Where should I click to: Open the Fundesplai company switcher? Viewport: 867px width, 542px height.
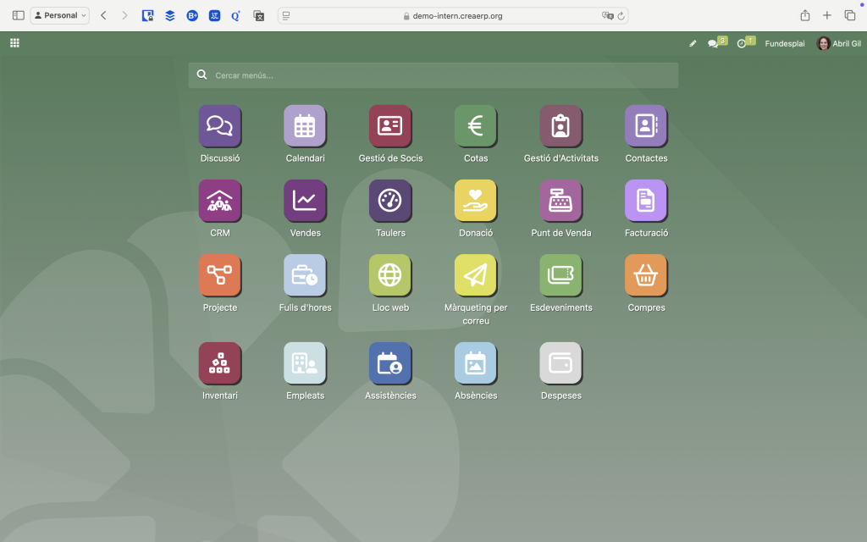pos(784,43)
